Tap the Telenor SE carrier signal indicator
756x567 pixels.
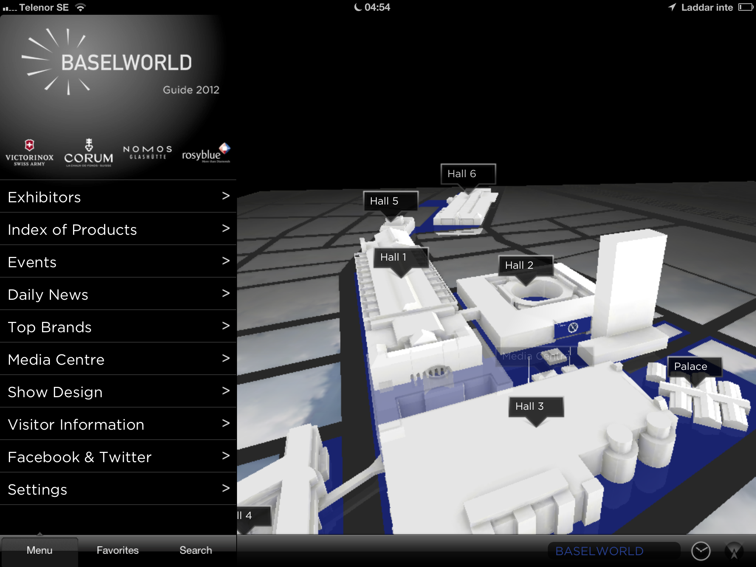[35, 7]
